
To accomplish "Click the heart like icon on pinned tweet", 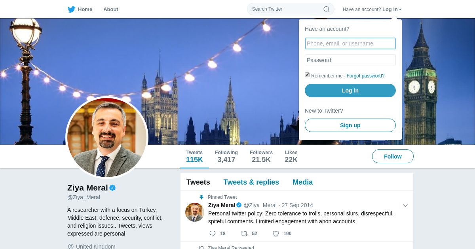I will click(276, 234).
